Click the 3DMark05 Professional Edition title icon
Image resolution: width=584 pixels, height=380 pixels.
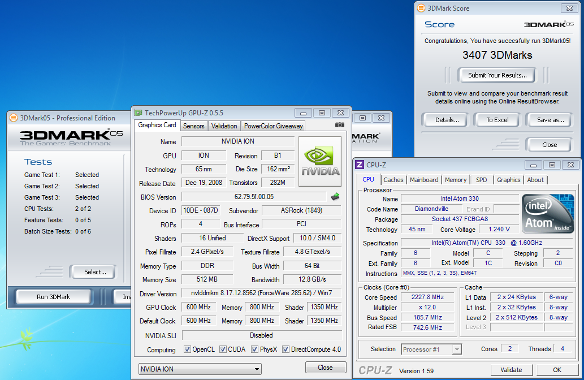click(14, 118)
